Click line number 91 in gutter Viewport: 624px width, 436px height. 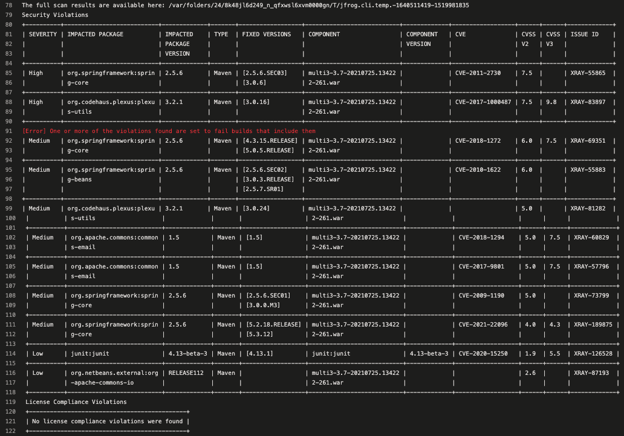[8, 131]
